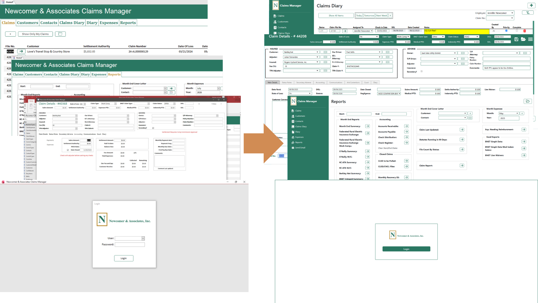
Task: Open the Love's Travel Stop claim row arrow
Action: point(21,51)
